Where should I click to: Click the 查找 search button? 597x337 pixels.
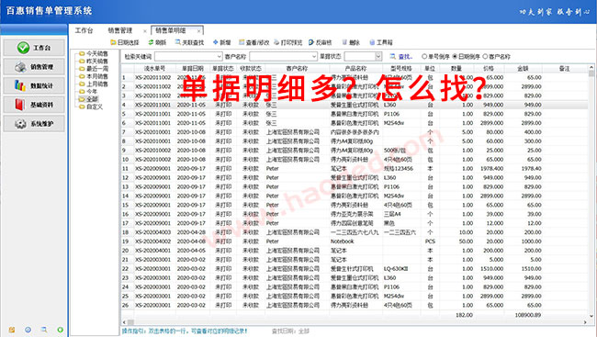(x=401, y=56)
